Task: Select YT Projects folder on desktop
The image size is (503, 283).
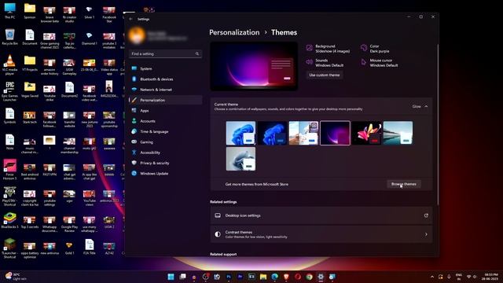Action: pos(30,64)
